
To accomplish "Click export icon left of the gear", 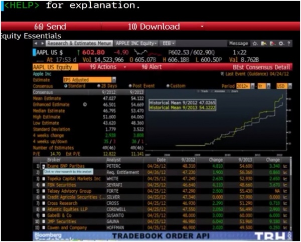I will pos(272,44).
